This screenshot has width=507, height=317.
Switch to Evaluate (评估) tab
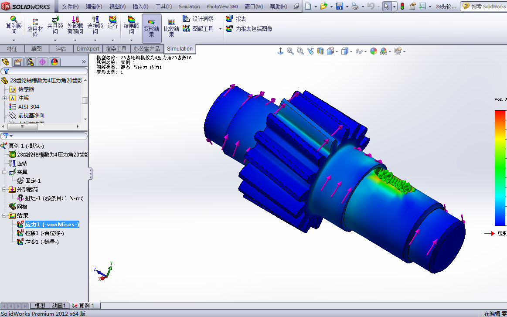tap(61, 49)
